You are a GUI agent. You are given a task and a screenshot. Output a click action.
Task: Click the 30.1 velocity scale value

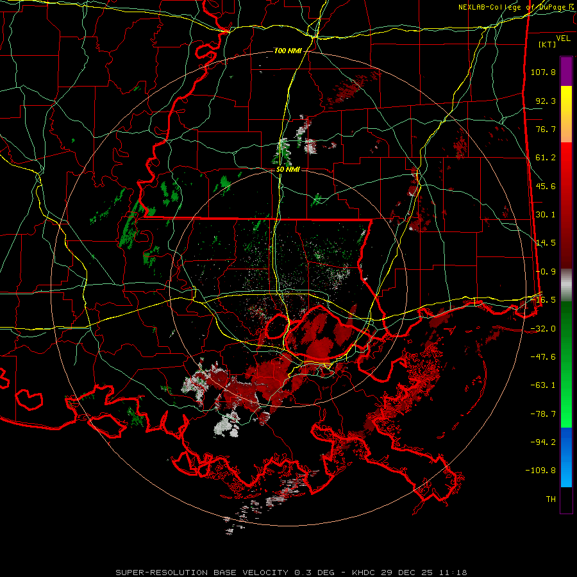pos(546,215)
